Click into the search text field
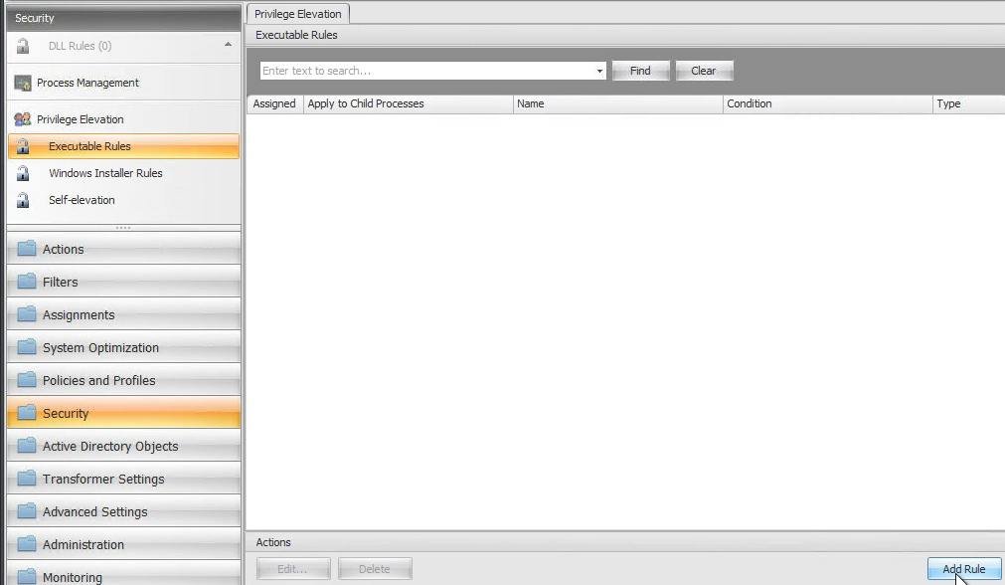The height and width of the screenshot is (585, 1005). pyautogui.click(x=426, y=72)
